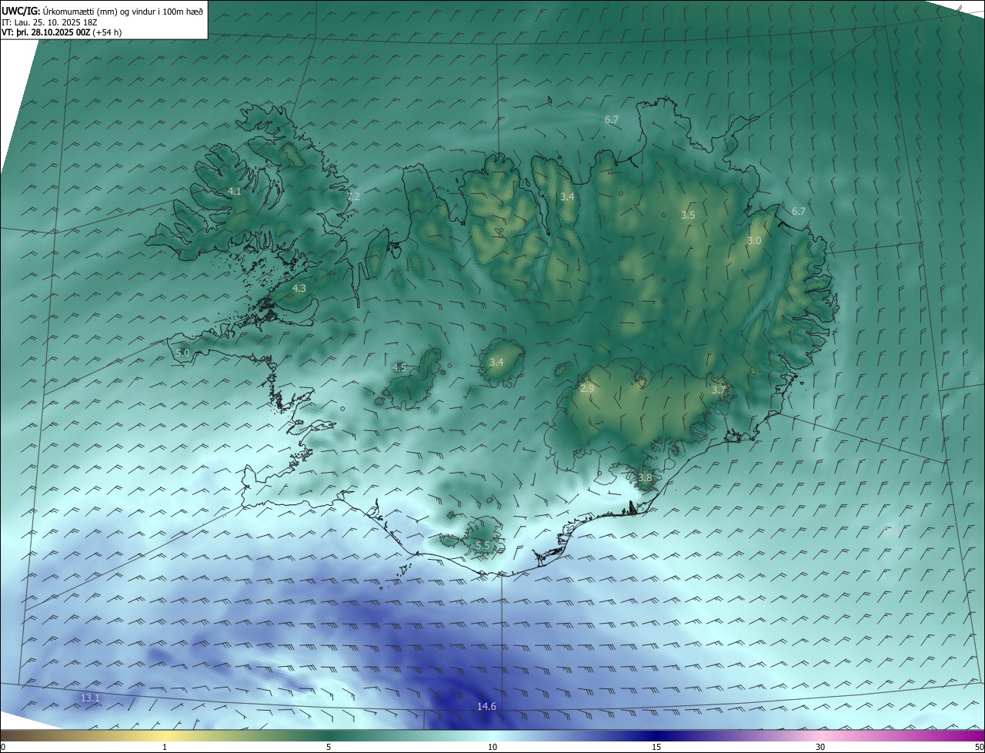The width and height of the screenshot is (985, 753).
Task: Select the 3.8 value label
Action: tap(645, 477)
